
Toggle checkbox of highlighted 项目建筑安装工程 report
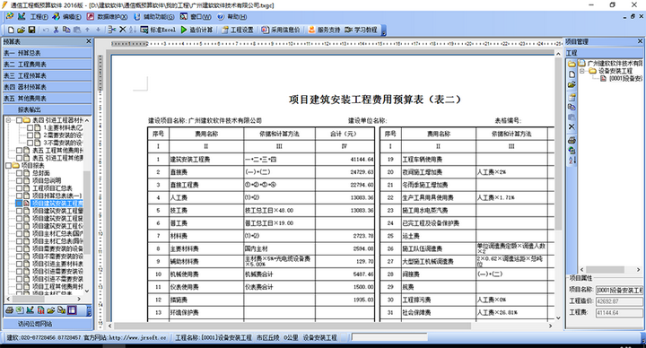[x=19, y=203]
